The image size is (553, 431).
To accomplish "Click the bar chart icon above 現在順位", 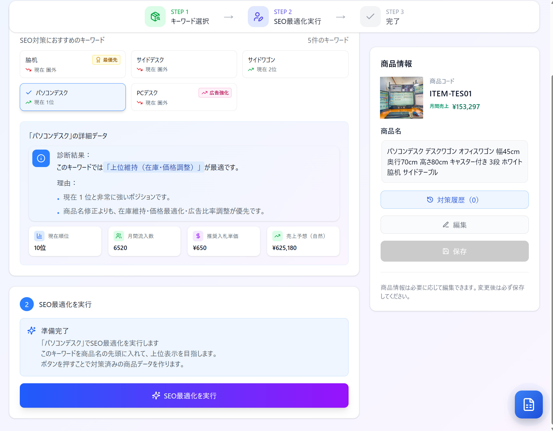I will (39, 236).
